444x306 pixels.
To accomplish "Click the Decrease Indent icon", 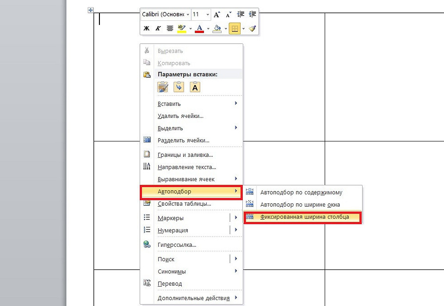I will 240,15.
